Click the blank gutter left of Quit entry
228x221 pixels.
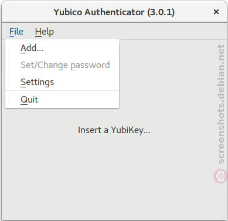(13, 100)
